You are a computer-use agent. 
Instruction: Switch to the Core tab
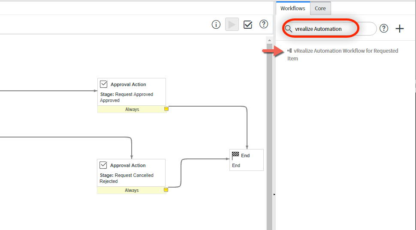pos(320,8)
